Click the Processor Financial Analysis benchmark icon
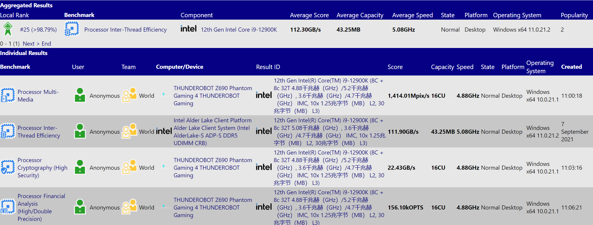 pyautogui.click(x=8, y=207)
